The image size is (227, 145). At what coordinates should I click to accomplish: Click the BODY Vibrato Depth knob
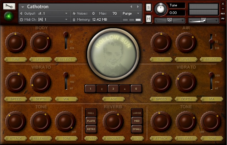click(x=40, y=82)
